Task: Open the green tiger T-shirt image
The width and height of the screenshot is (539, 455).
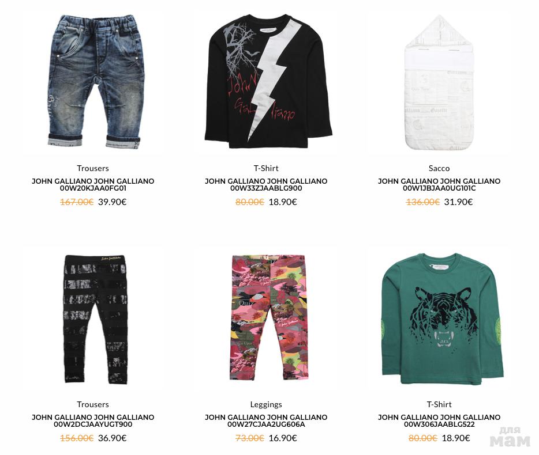Action: (x=443, y=319)
